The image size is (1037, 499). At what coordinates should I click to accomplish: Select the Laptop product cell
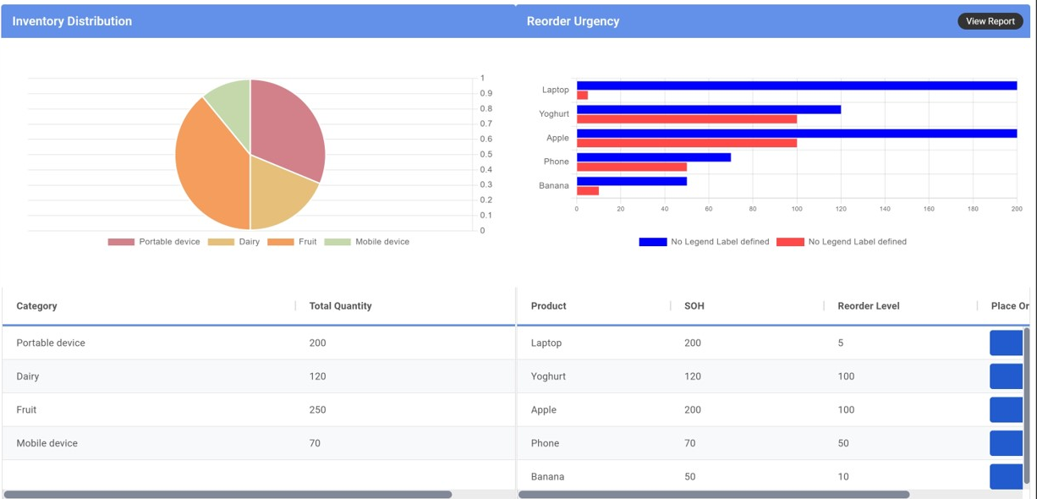(x=546, y=343)
